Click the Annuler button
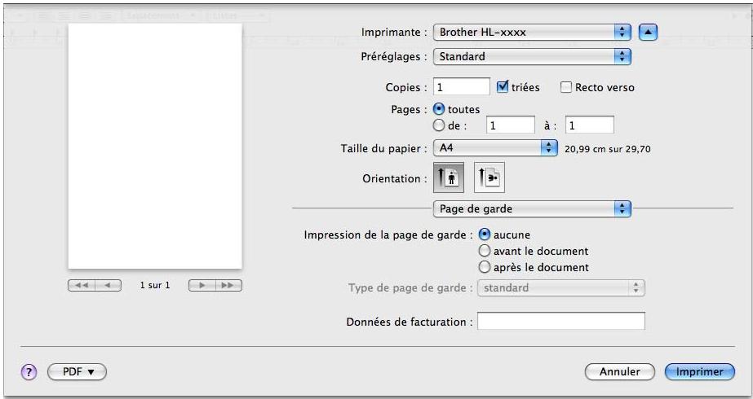 coord(619,371)
